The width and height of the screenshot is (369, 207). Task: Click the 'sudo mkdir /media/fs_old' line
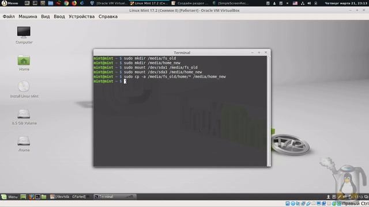[150, 58]
